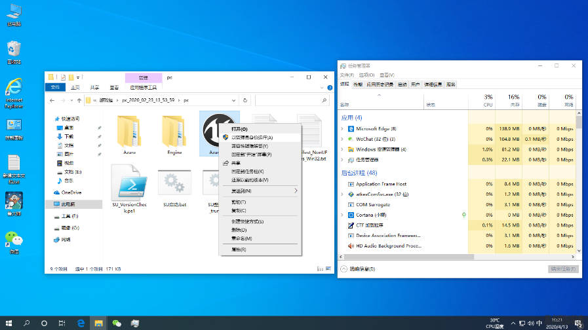Switch to the 性能 tab in Task Manager
This screenshot has height=330, width=588.
[x=357, y=84]
